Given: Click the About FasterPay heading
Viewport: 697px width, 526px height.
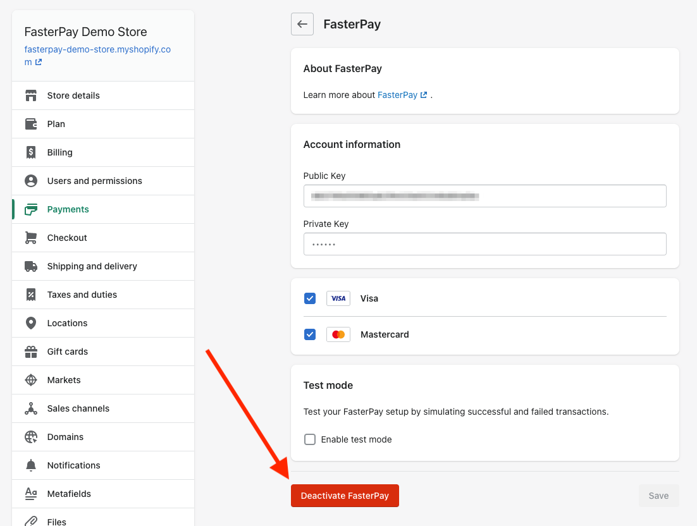Looking at the screenshot, I should 343,68.
